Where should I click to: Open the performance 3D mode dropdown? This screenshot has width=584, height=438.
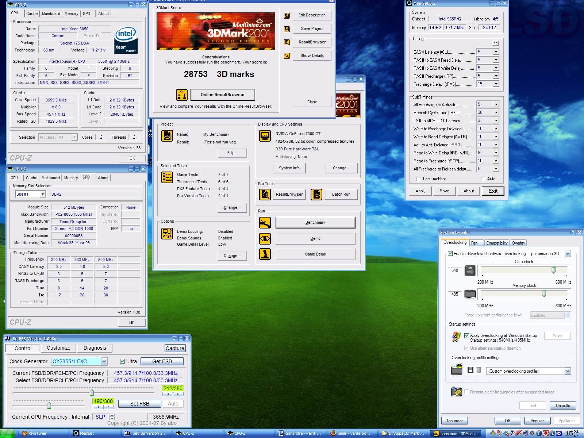[568, 254]
